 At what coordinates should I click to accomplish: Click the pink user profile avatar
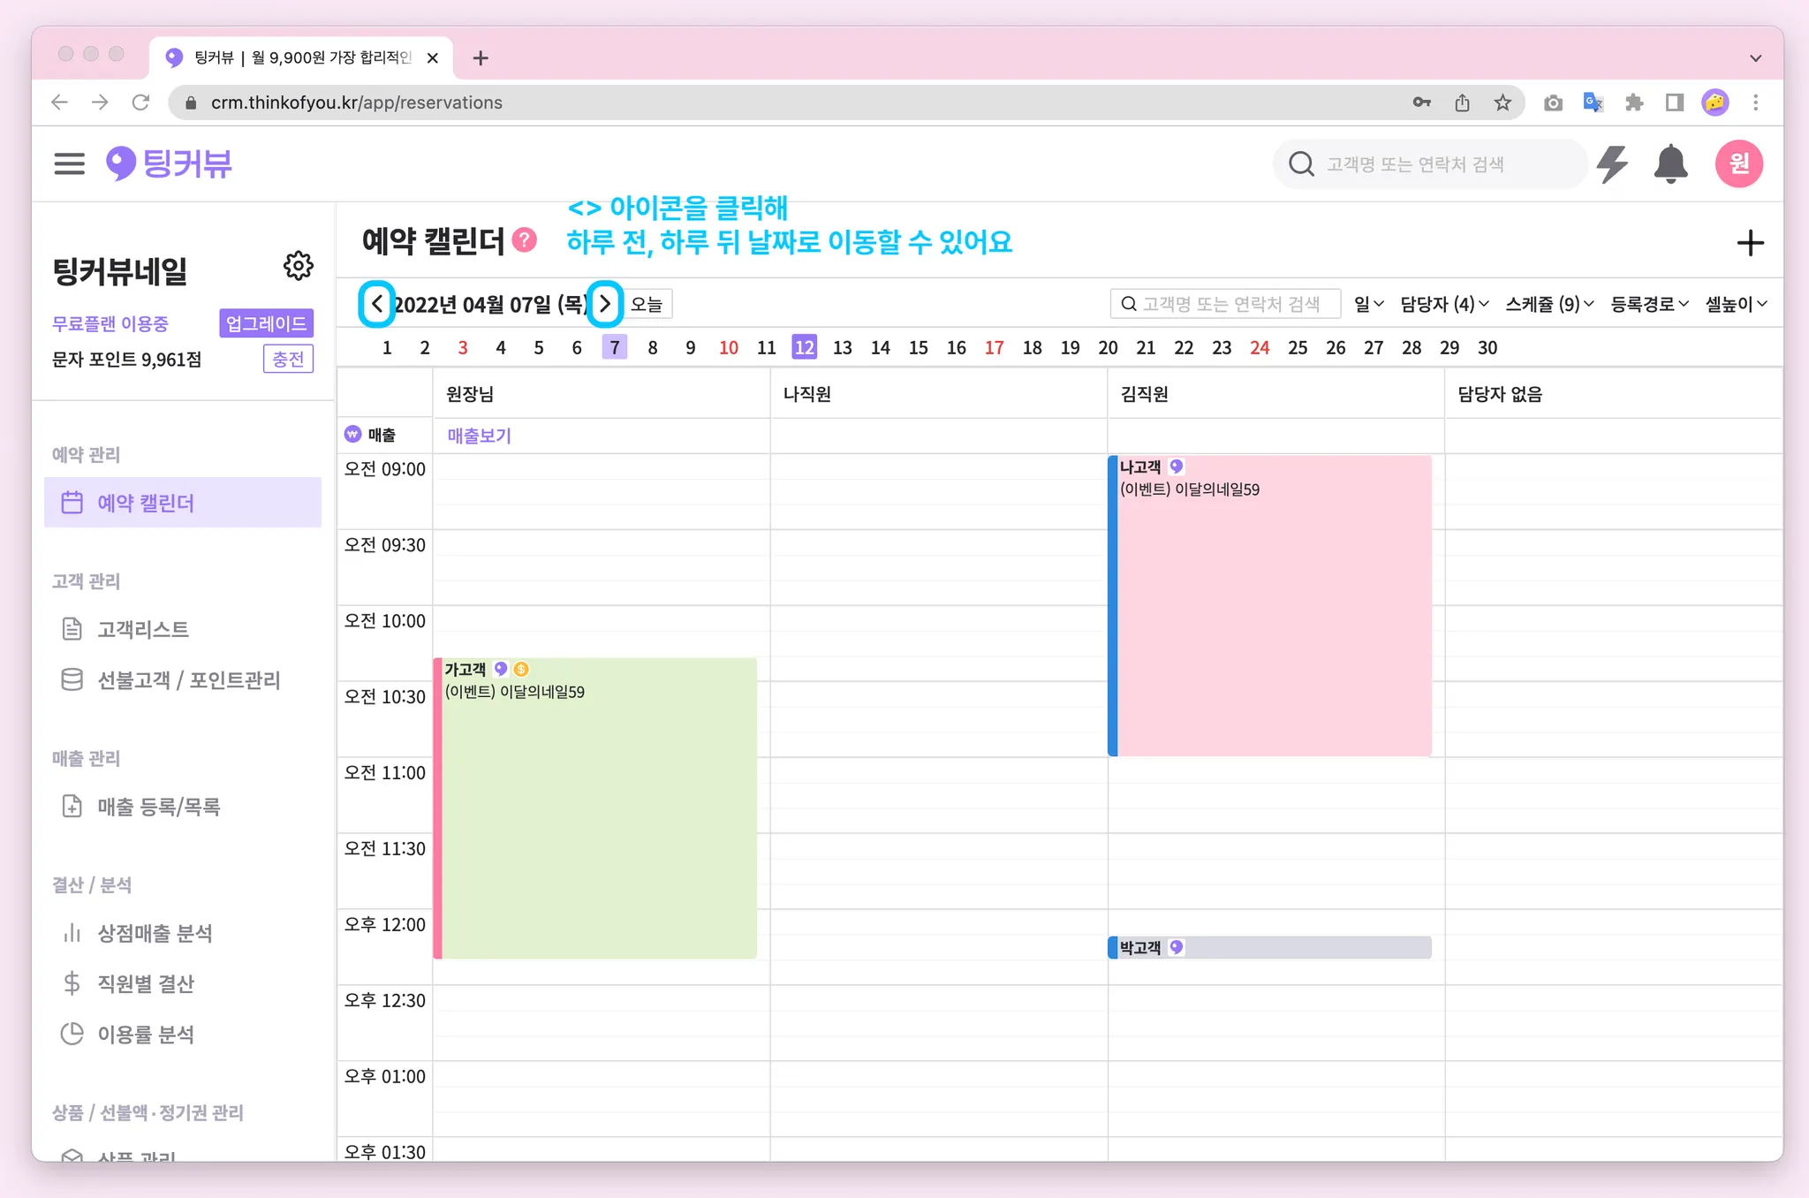click(x=1738, y=163)
